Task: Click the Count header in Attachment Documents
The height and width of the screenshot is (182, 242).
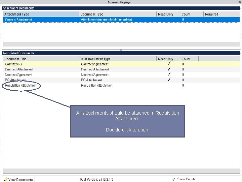Action: [192, 14]
